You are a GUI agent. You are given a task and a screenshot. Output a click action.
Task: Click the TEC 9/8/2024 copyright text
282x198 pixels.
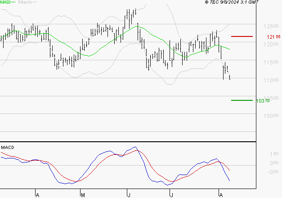point(232,2)
